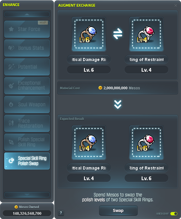
Task: Click the Lv4 Ring of Restraint slot
Action: [x=146, y=34]
